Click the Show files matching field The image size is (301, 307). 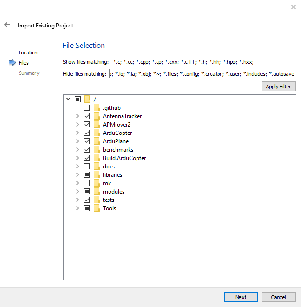pyautogui.click(x=204, y=62)
